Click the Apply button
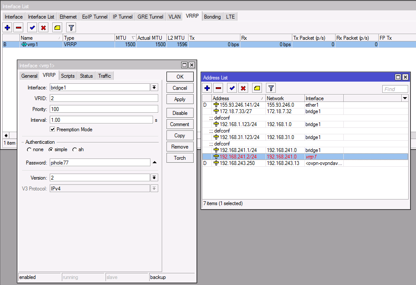 (180, 99)
